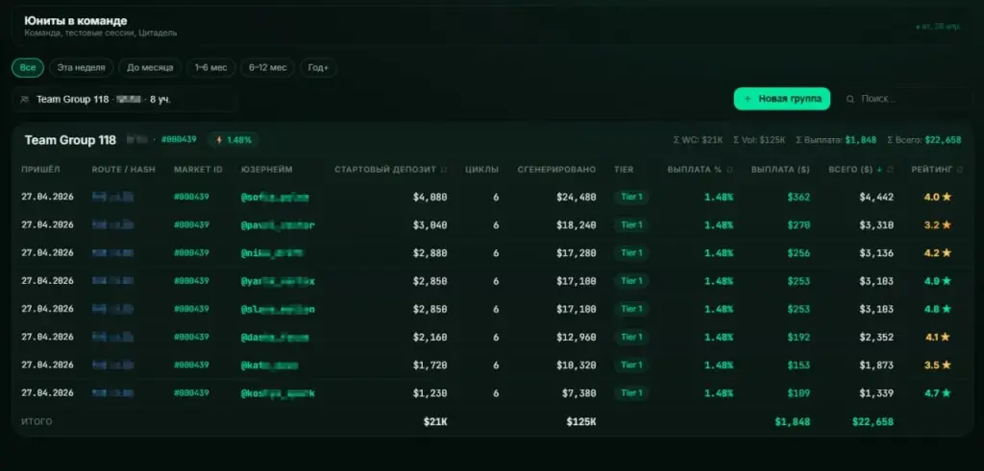This screenshot has height=471, width=984.
Task: Click the Tier 1 badge in first row
Action: click(631, 198)
